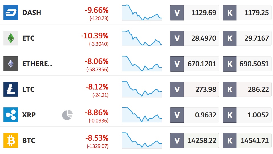Image resolution: width=273 pixels, height=154 pixels.
Task: Click the DASH coin icon
Action: [11, 13]
